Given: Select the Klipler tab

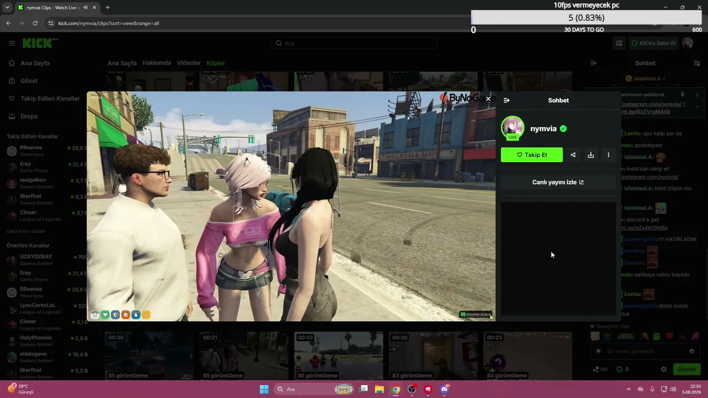Looking at the screenshot, I should pos(216,63).
